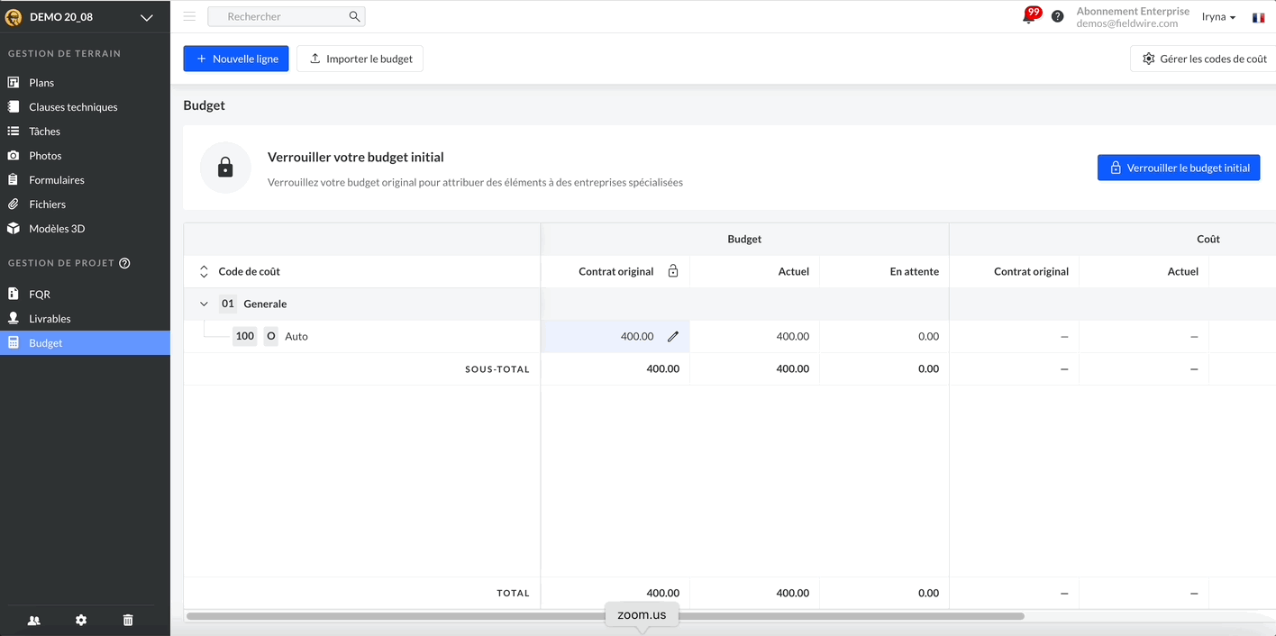Open the DEMO 20_08 project dropdown

click(x=146, y=17)
